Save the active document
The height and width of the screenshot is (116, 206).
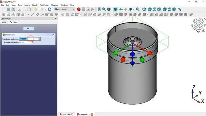pyautogui.click(x=13, y=9)
